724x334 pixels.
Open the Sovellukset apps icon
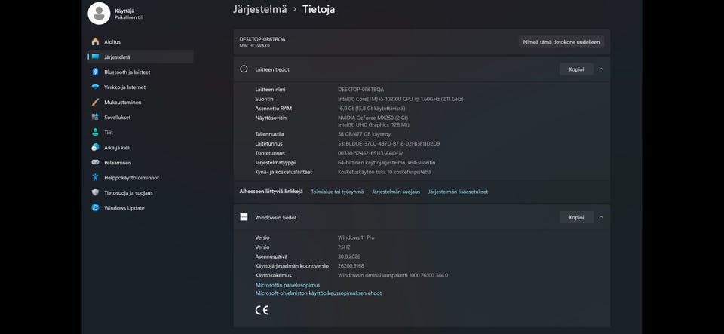coord(95,117)
